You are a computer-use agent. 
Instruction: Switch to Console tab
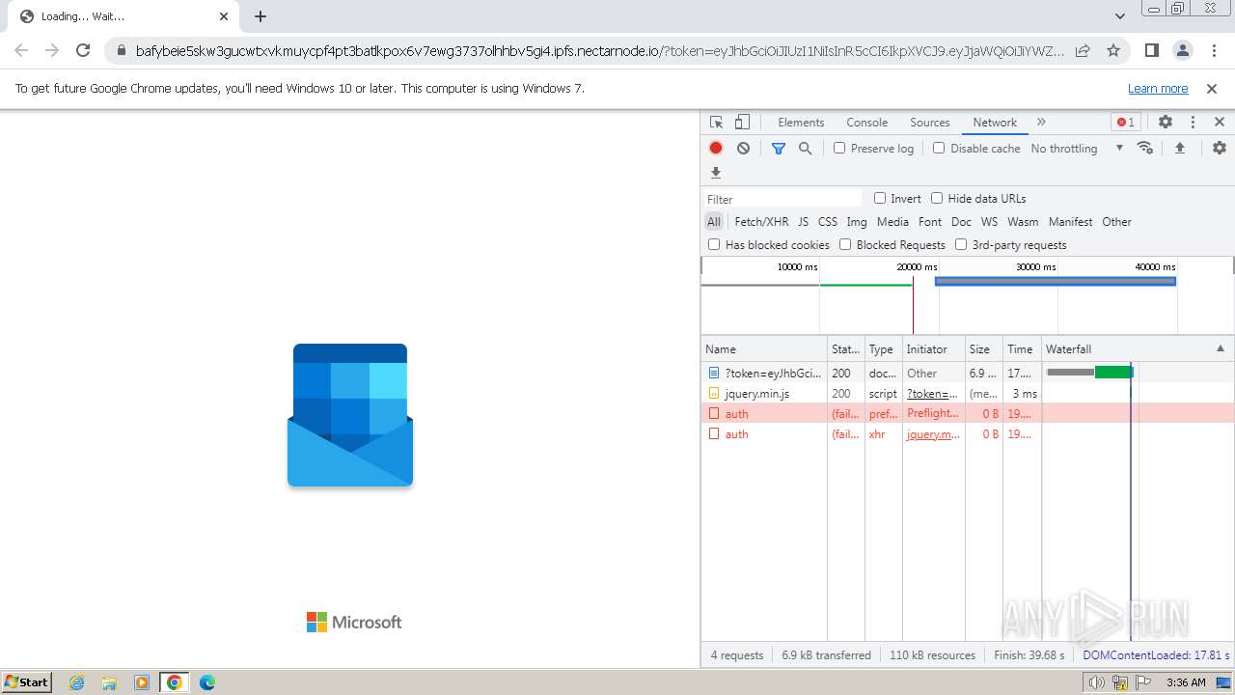[x=866, y=123]
